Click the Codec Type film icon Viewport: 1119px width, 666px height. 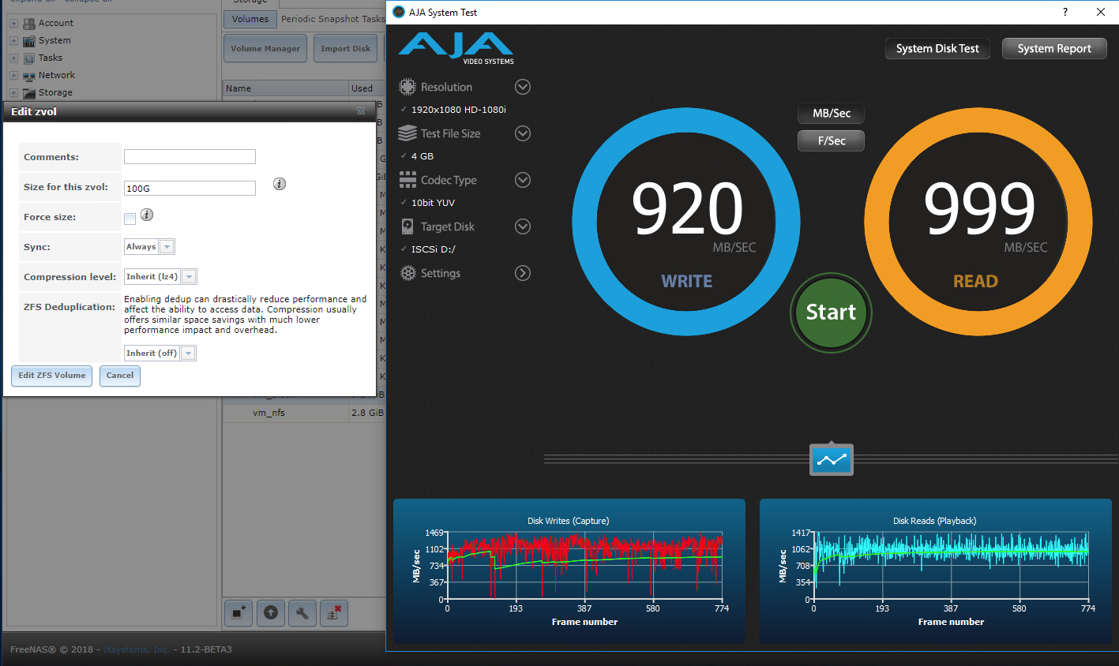pyautogui.click(x=407, y=180)
